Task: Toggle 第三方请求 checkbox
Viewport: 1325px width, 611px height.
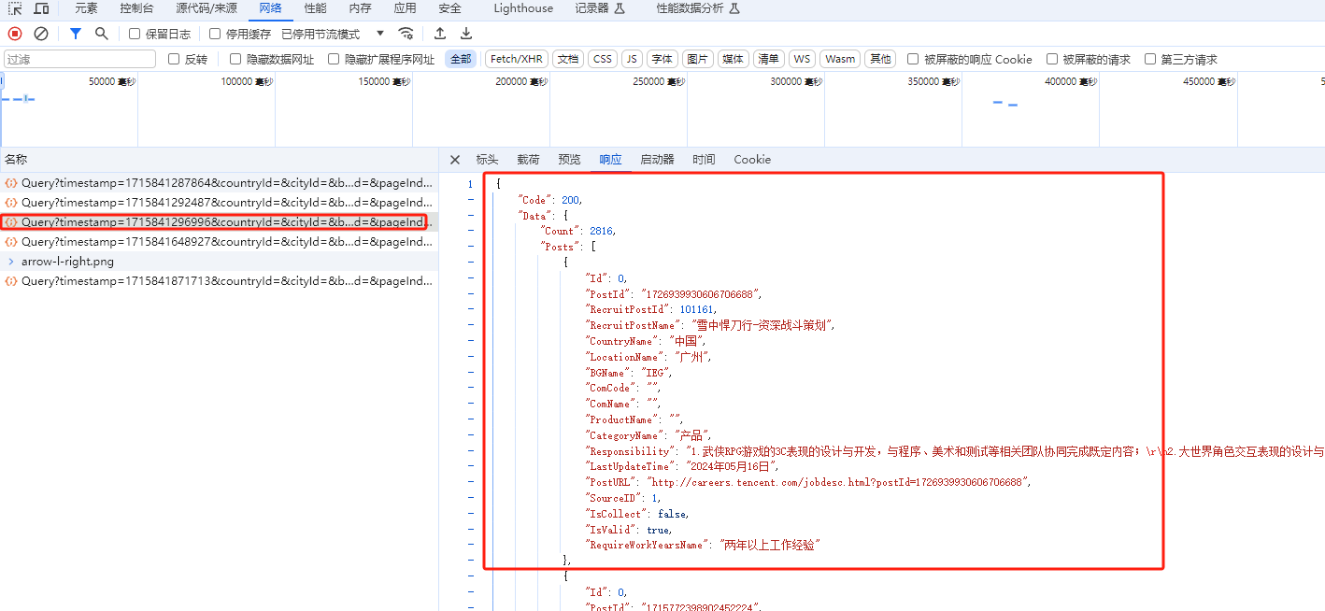Action: tap(1150, 59)
